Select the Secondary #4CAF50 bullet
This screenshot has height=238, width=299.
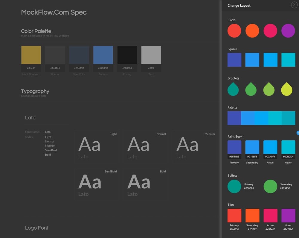click(270, 187)
